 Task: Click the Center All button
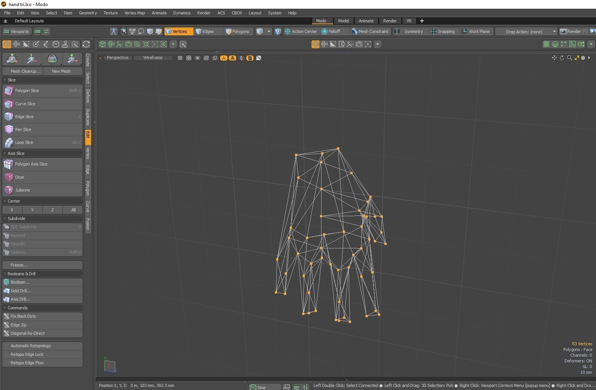point(73,210)
